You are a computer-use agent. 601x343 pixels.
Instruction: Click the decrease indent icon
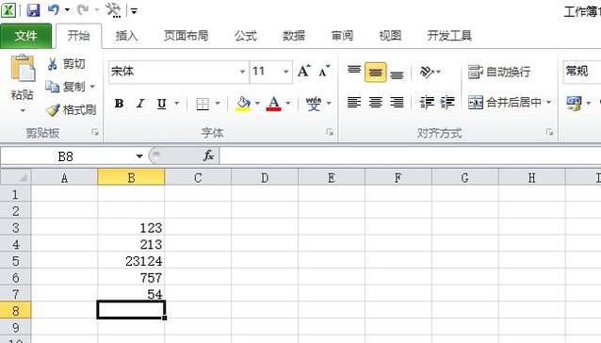[x=427, y=103]
